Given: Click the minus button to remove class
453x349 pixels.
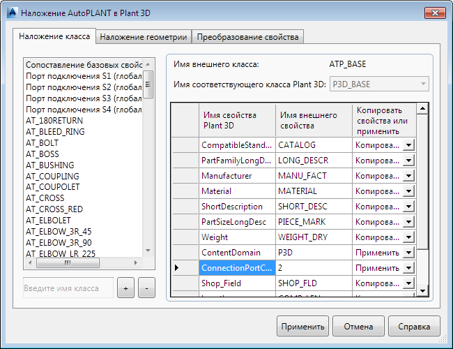Looking at the screenshot, I should 146,288.
